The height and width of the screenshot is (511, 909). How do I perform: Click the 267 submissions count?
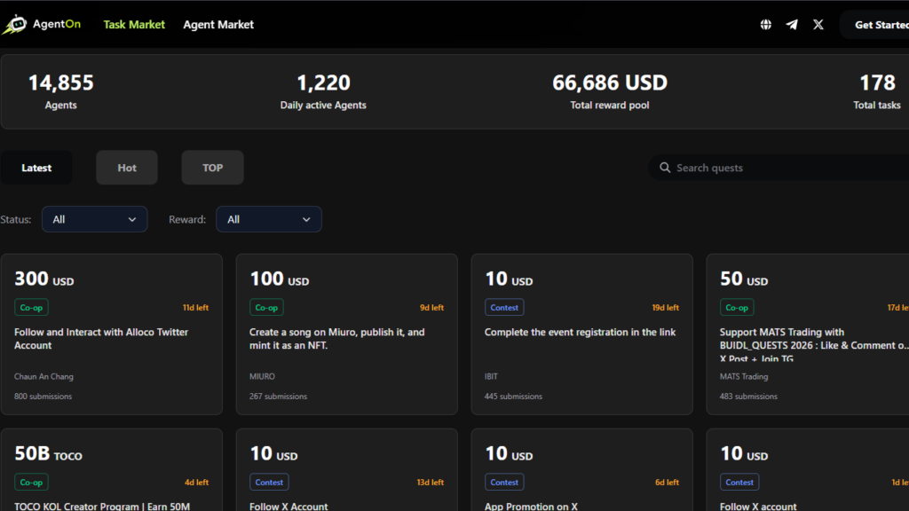point(278,397)
